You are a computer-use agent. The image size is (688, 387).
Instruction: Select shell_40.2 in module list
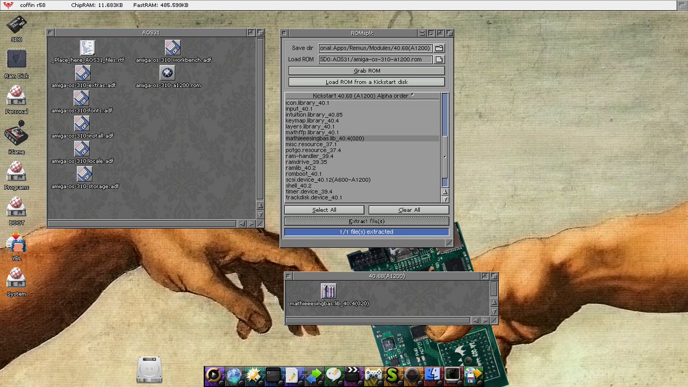(362, 186)
